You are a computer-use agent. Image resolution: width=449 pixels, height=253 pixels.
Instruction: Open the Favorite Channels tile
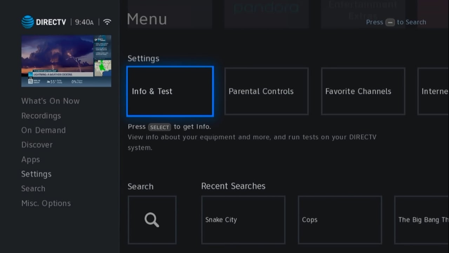363,91
